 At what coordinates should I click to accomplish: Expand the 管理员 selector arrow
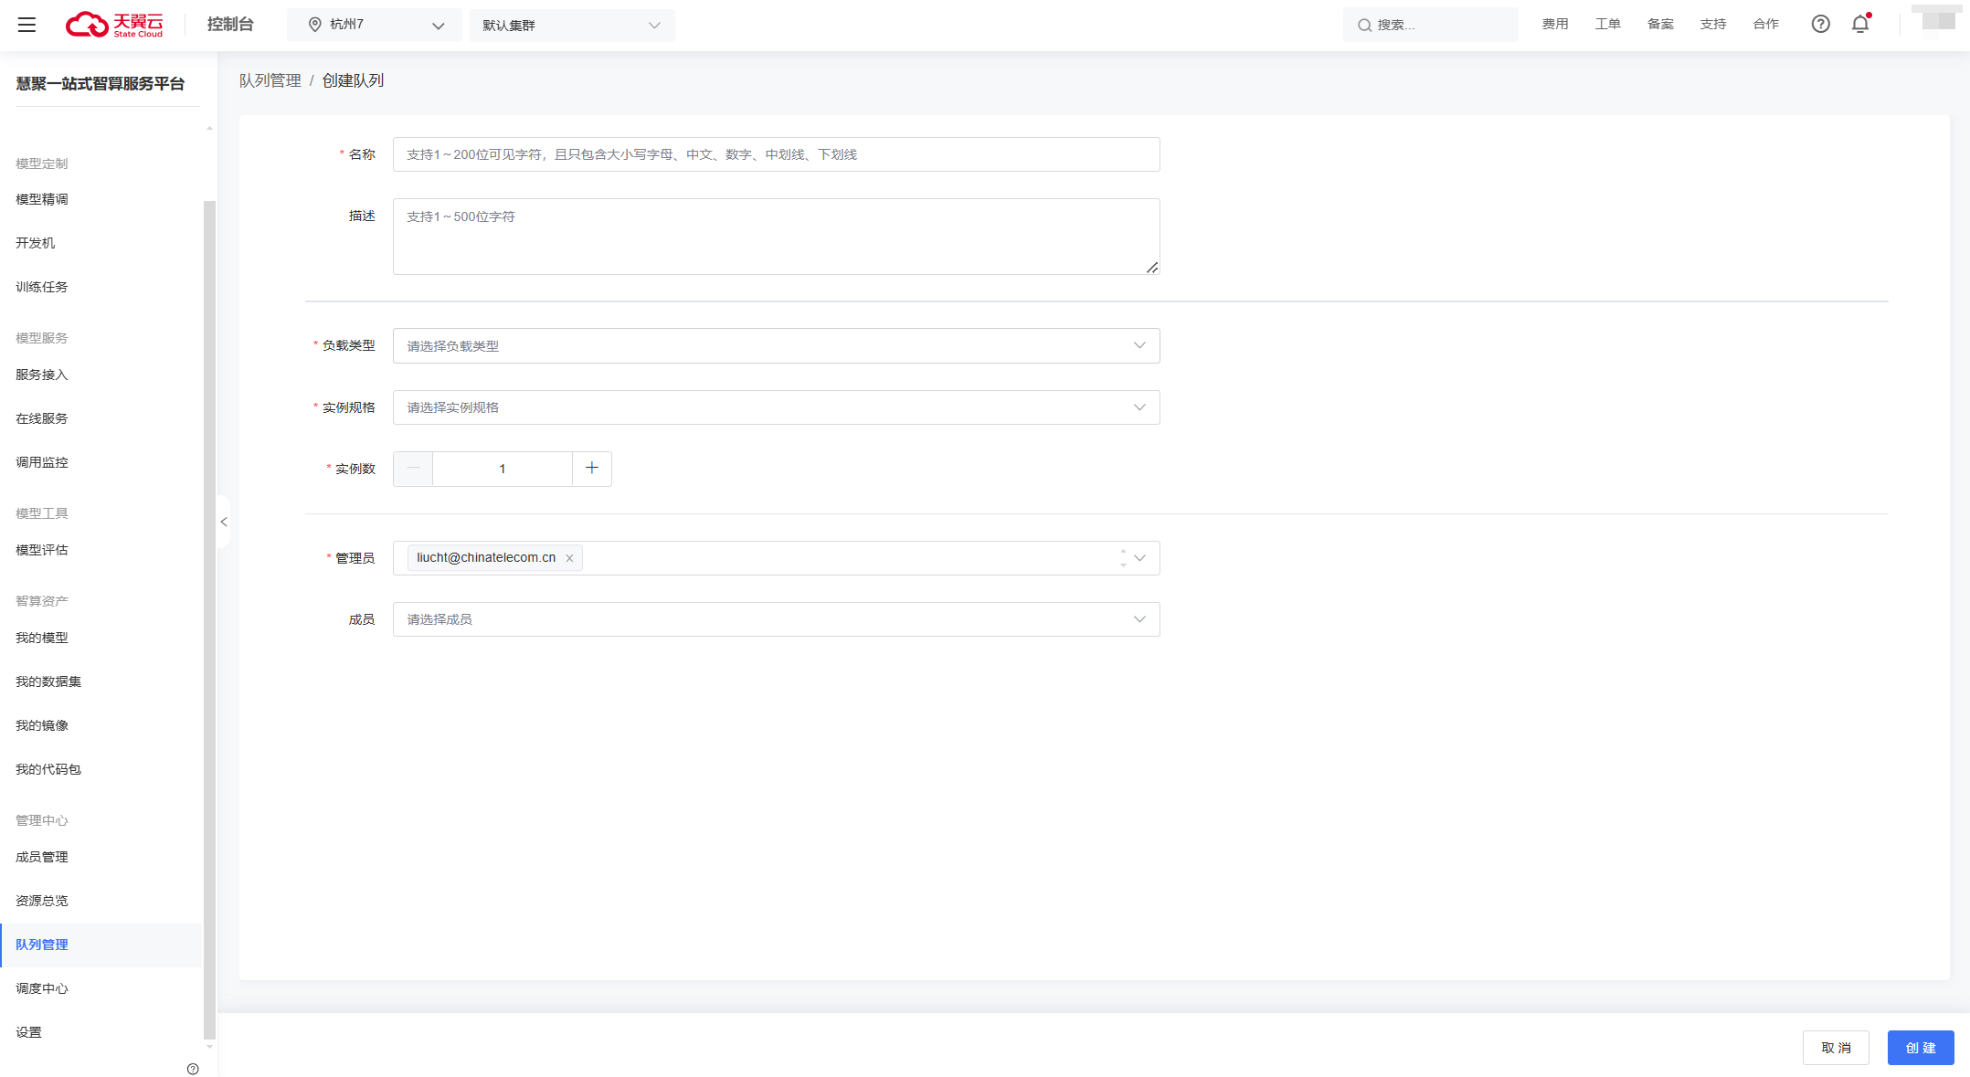pyautogui.click(x=1139, y=558)
